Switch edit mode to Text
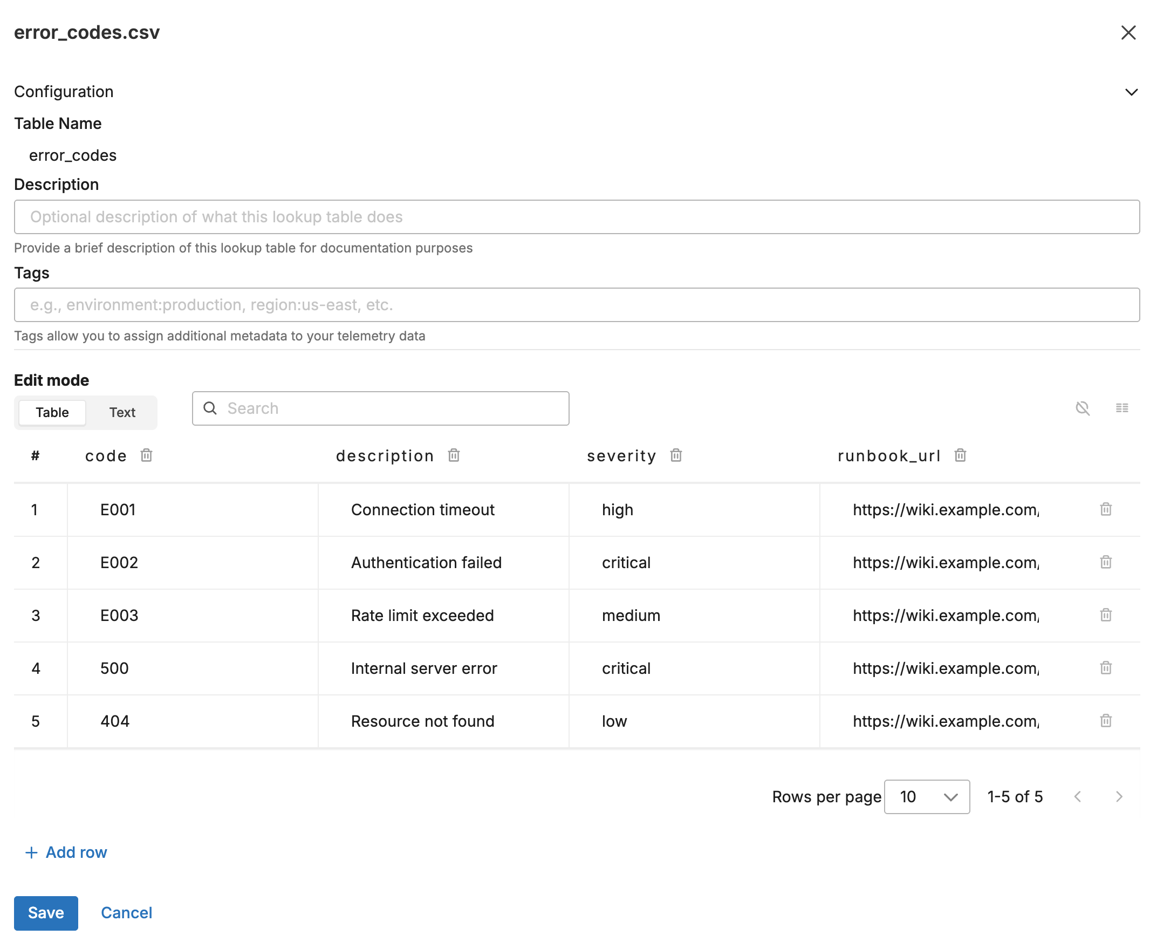The height and width of the screenshot is (942, 1150). click(x=122, y=412)
